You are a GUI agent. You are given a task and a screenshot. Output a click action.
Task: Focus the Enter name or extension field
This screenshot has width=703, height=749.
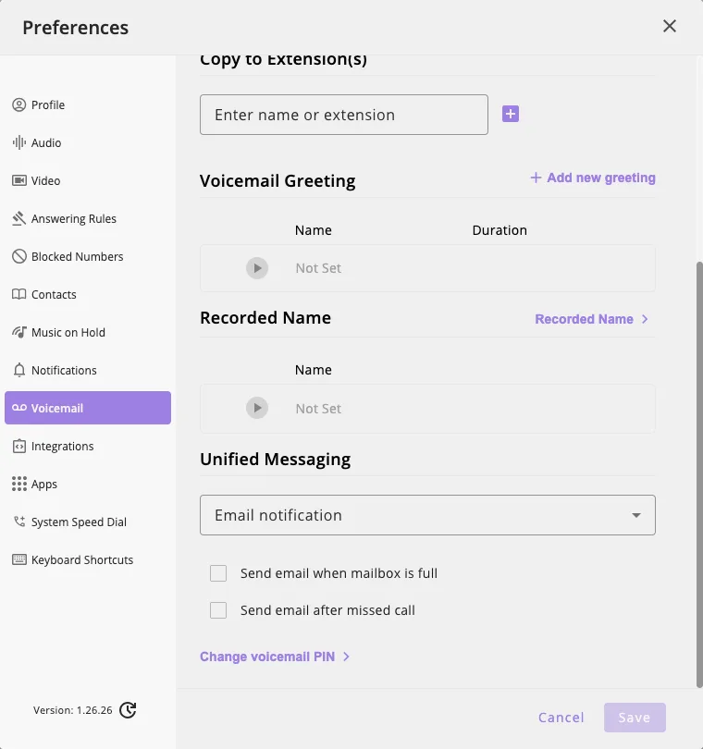tap(344, 115)
